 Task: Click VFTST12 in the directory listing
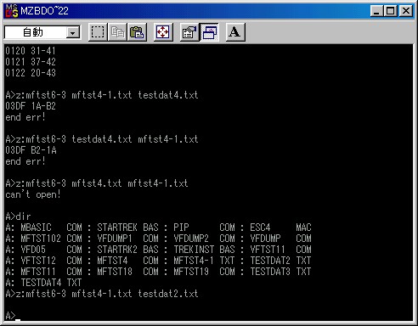coord(38,261)
